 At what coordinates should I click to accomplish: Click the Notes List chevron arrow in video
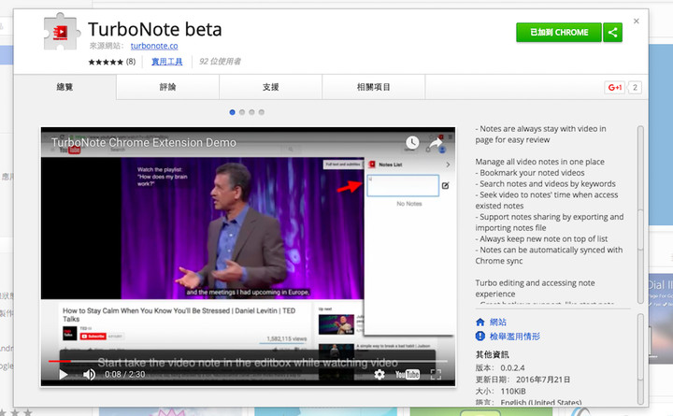[x=448, y=165]
